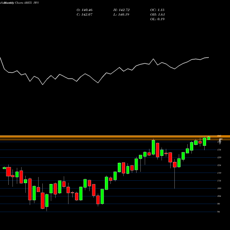Image resolution: width=230 pixels, height=230 pixels.
Task: Click the open price value O: 140.46
Action: tap(85, 10)
